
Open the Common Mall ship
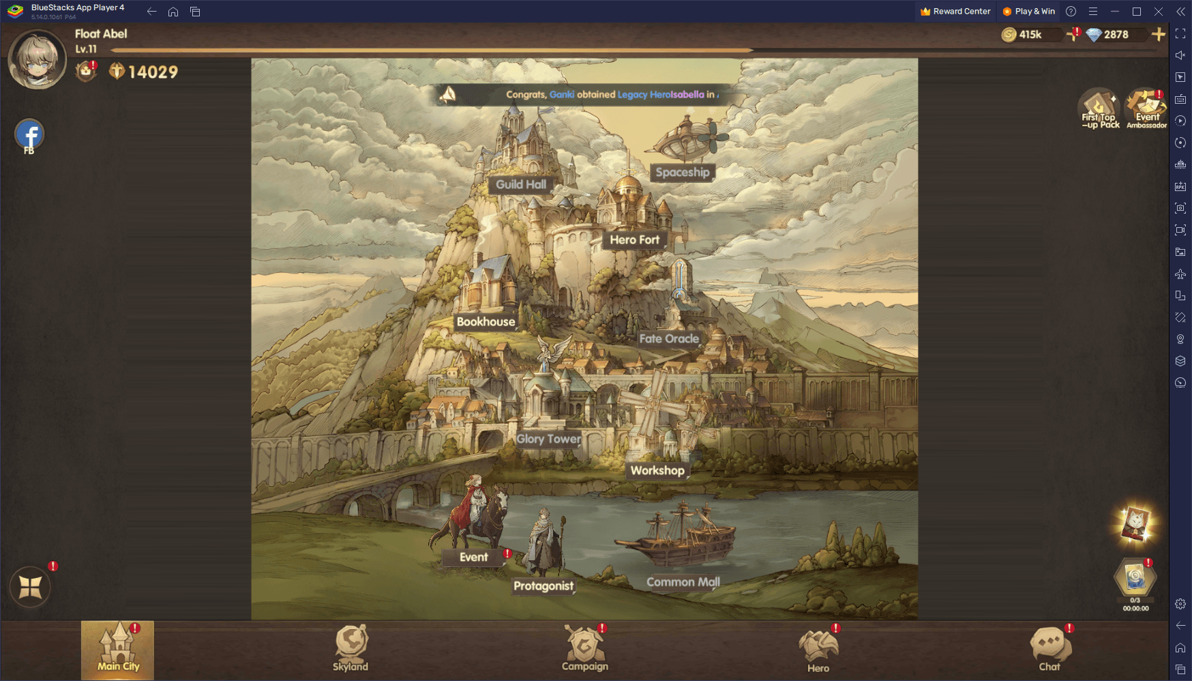(683, 582)
